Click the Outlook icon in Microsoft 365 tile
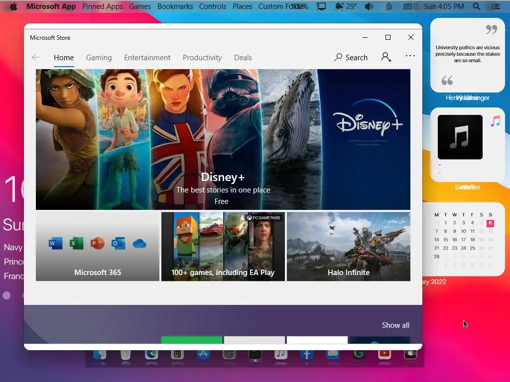Screen dimensions: 510x382 point(118,243)
